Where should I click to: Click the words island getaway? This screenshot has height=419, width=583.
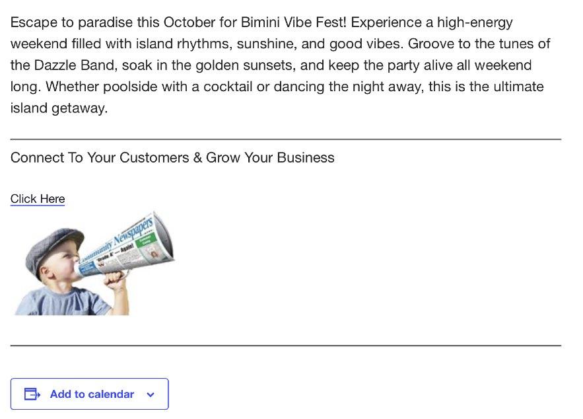pos(58,108)
